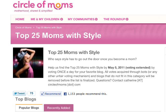Switch to the Popular Blogs tab
166x112 pixels.
pos(29,108)
